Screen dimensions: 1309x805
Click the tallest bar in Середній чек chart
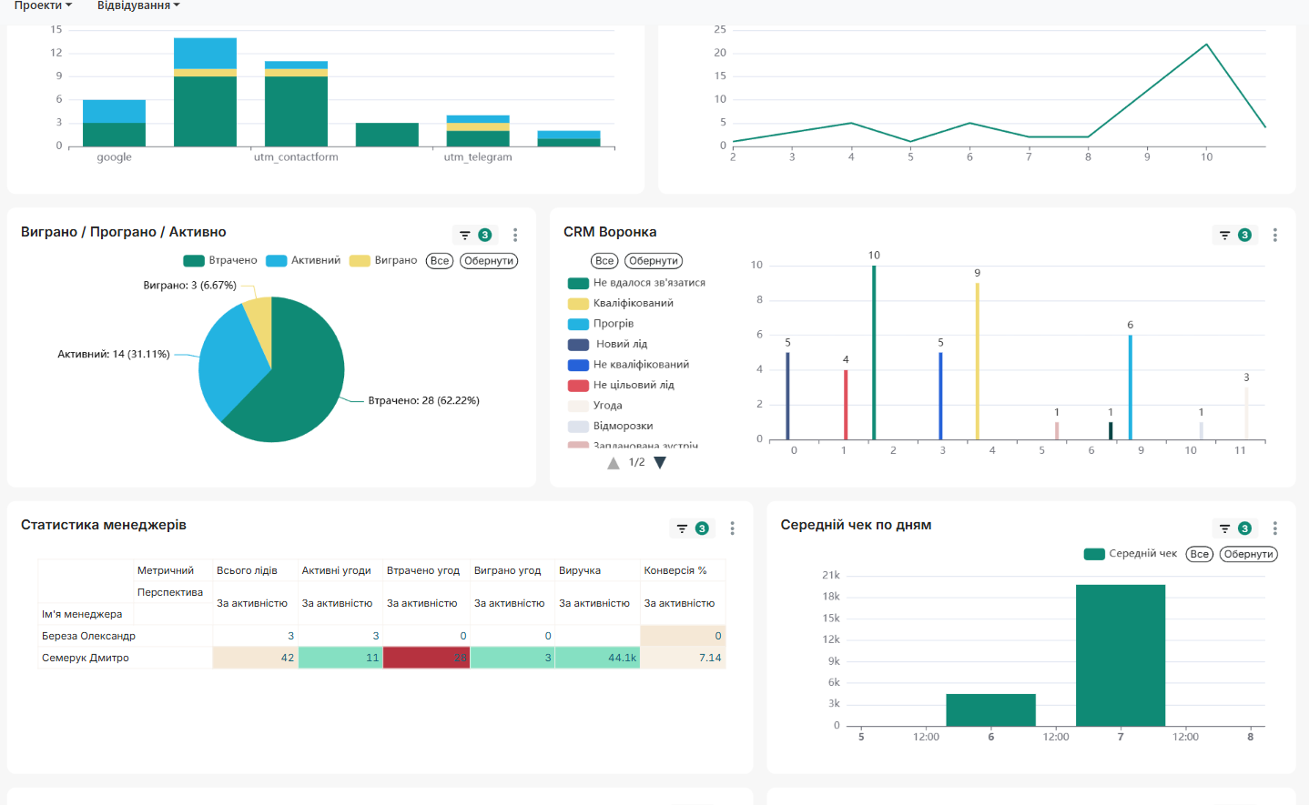pyautogui.click(x=1121, y=655)
